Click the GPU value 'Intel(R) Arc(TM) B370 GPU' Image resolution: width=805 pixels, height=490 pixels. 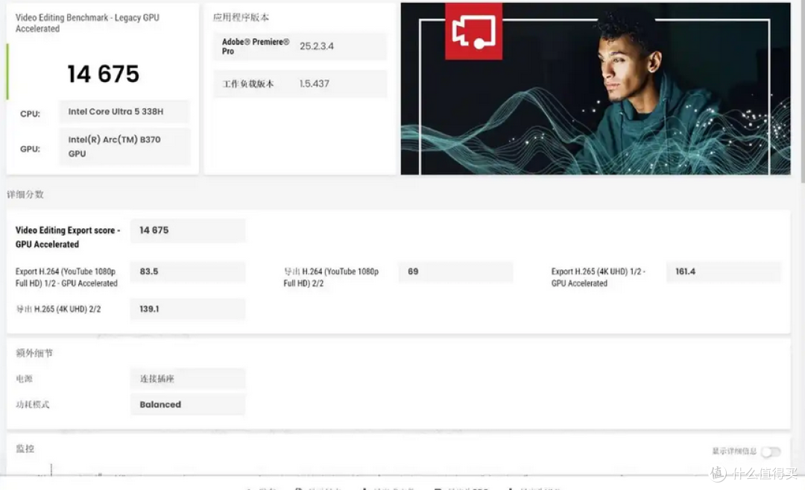(115, 146)
